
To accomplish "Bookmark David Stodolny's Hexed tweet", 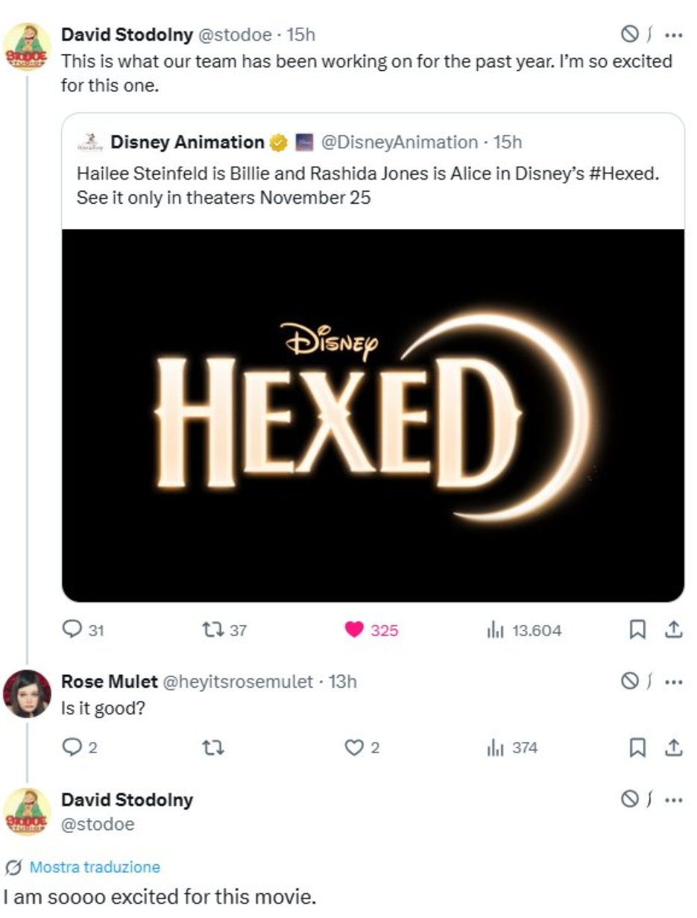I will 637,630.
